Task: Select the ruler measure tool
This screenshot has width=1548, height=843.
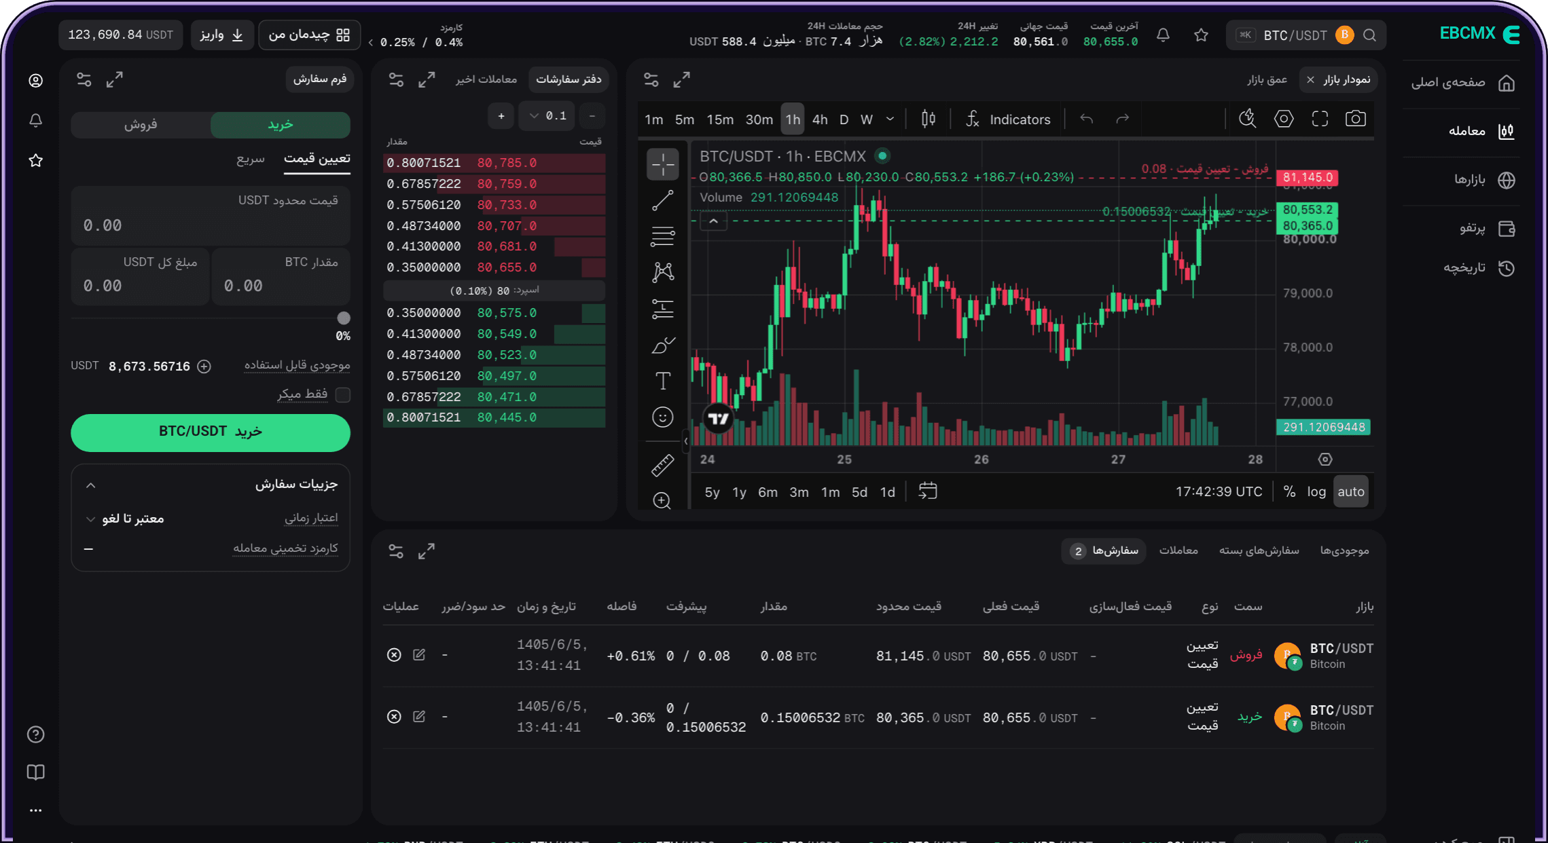Action: pos(662,465)
